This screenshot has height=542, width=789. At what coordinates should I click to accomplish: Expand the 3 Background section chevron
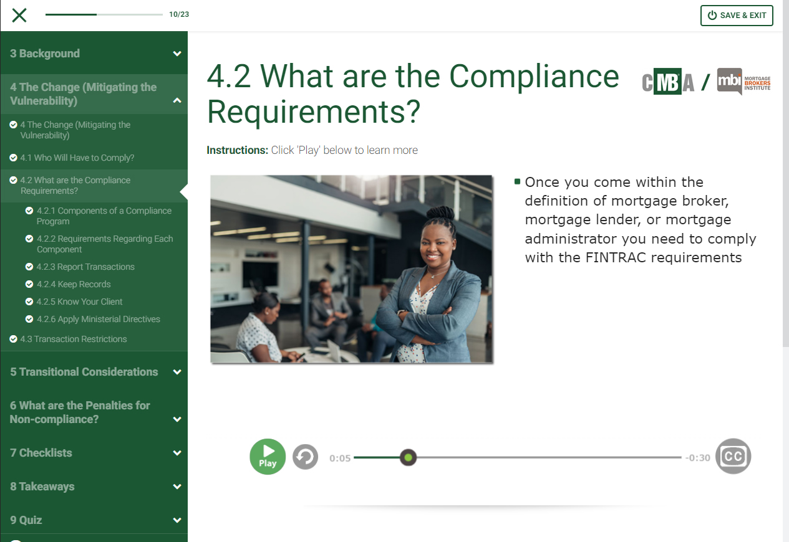pos(177,54)
